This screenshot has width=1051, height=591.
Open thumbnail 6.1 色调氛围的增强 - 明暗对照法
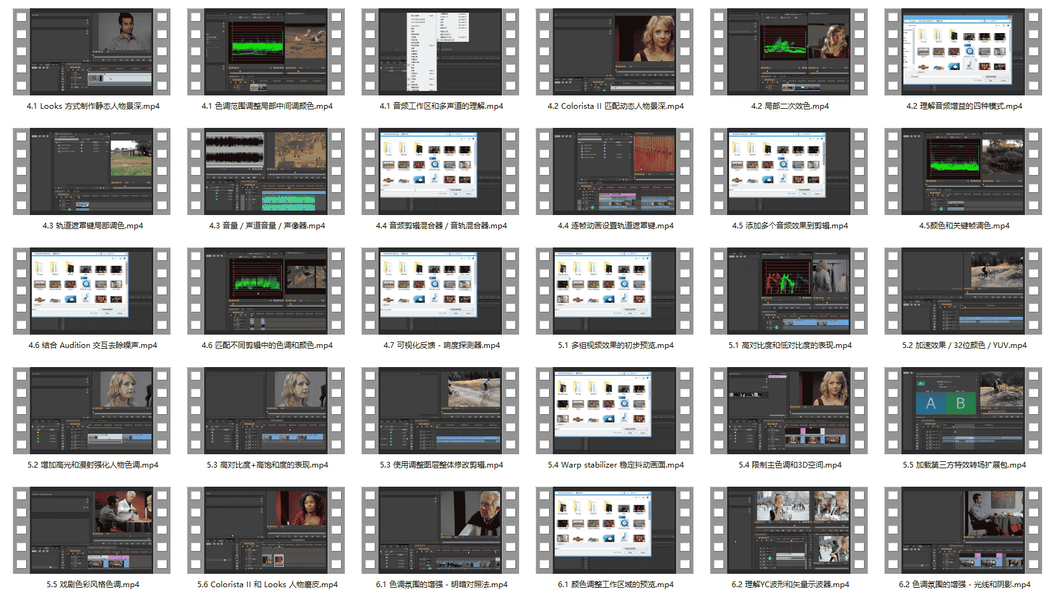tap(440, 530)
